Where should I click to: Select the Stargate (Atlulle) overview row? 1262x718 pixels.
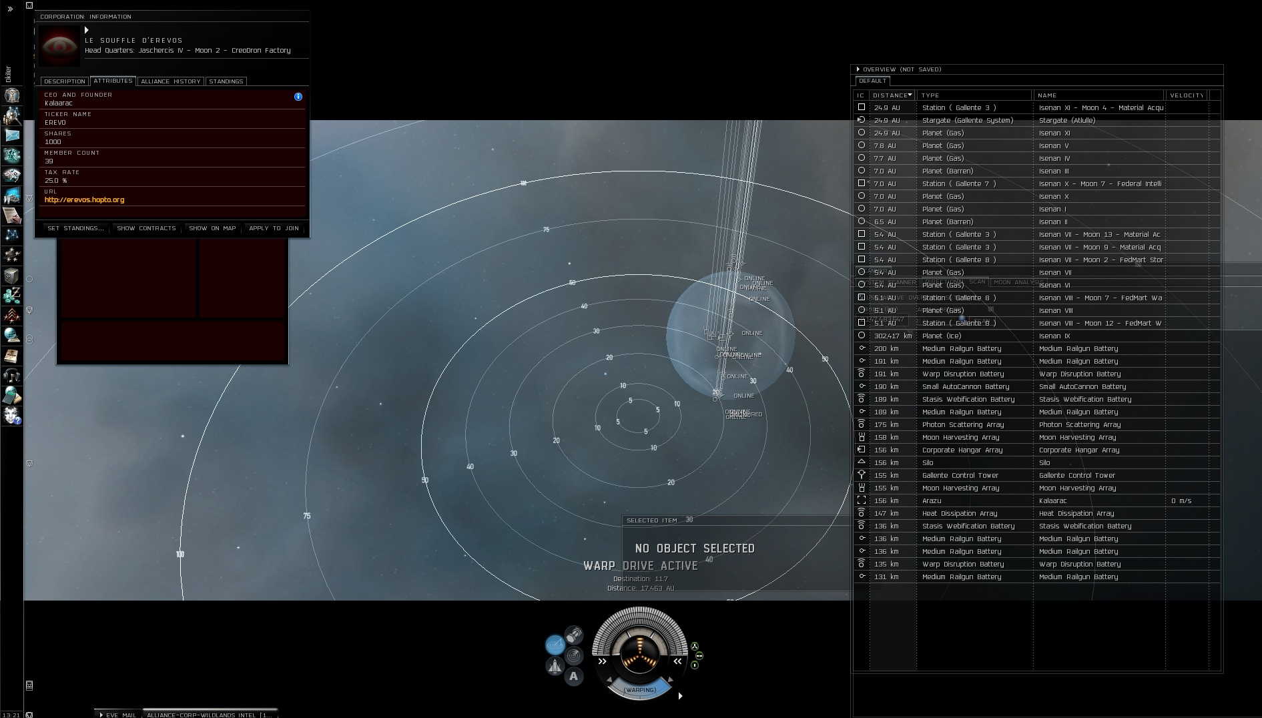tap(1038, 120)
